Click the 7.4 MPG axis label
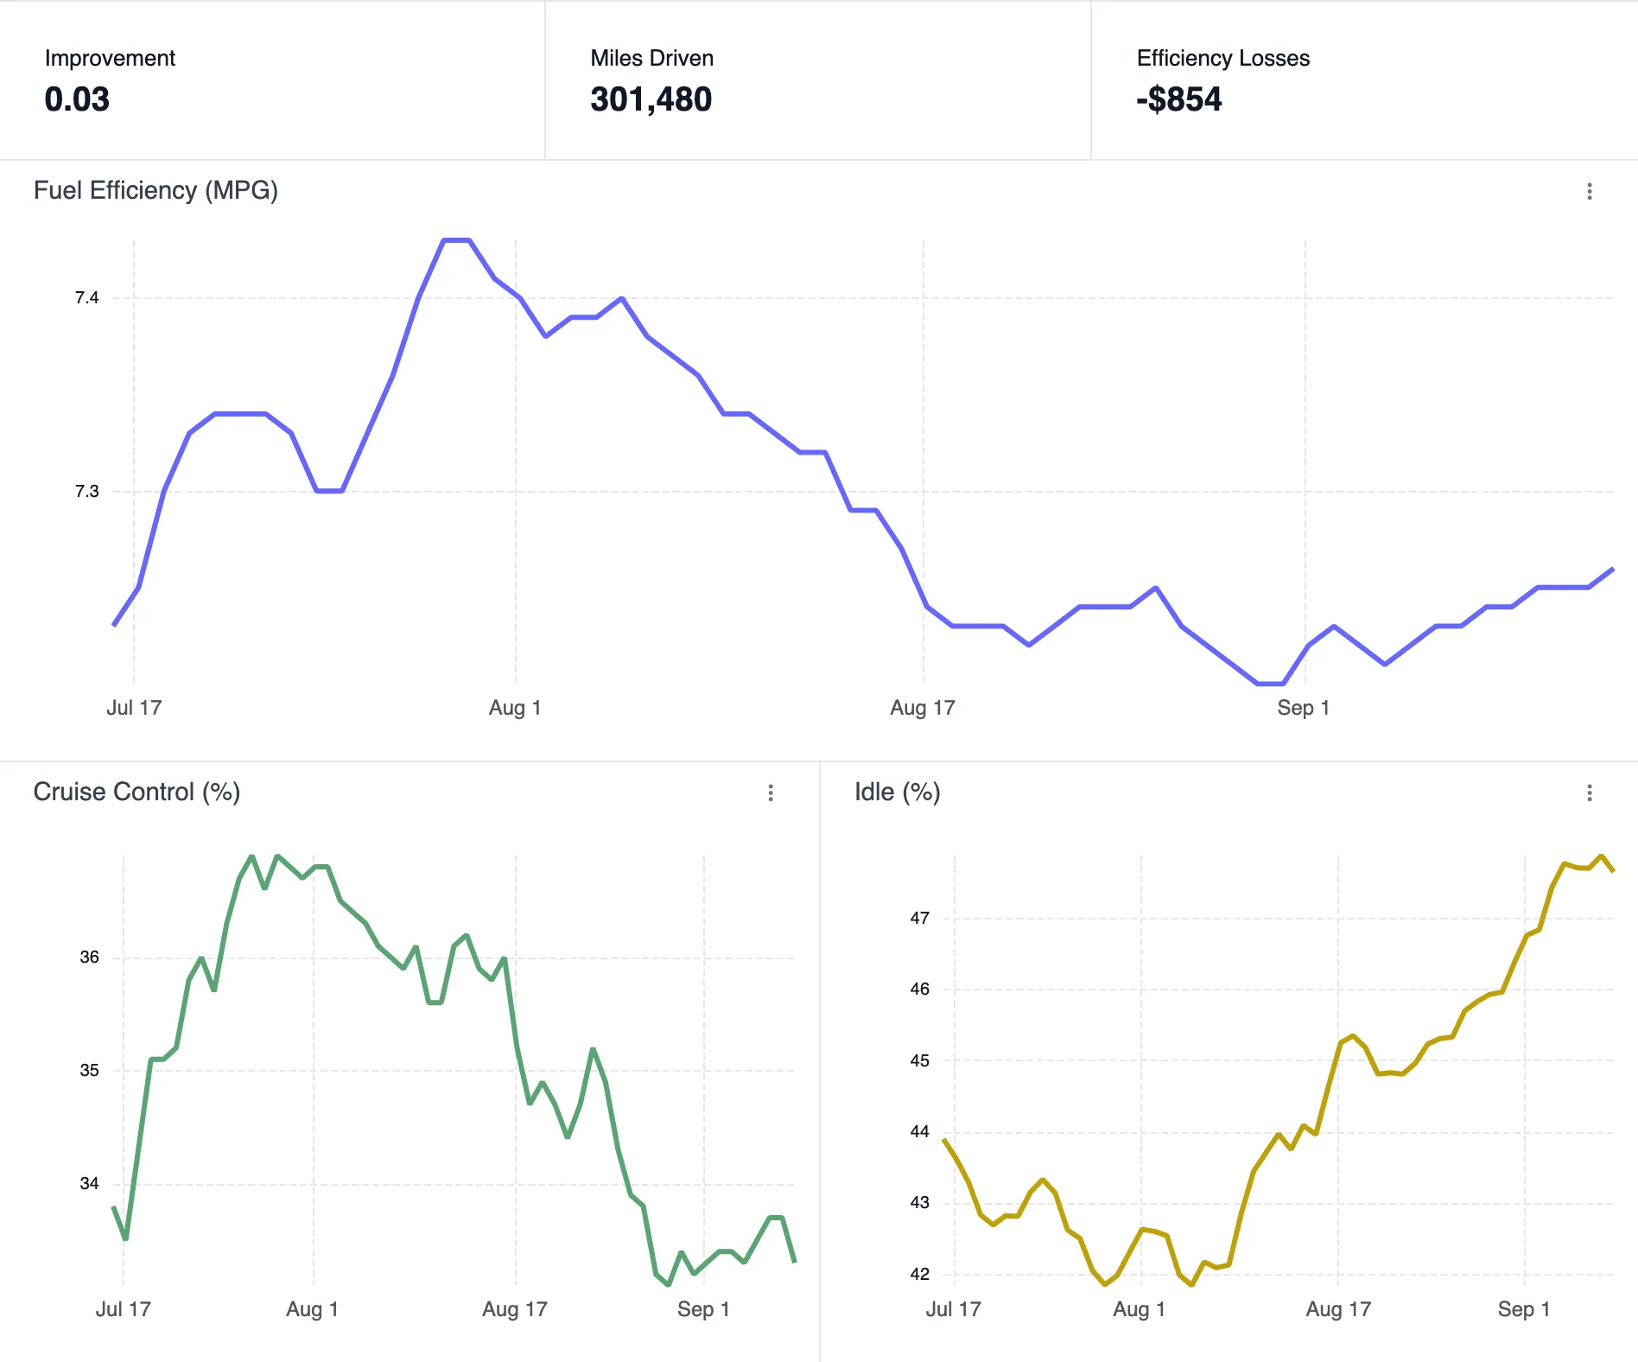This screenshot has width=1638, height=1362. [x=86, y=298]
